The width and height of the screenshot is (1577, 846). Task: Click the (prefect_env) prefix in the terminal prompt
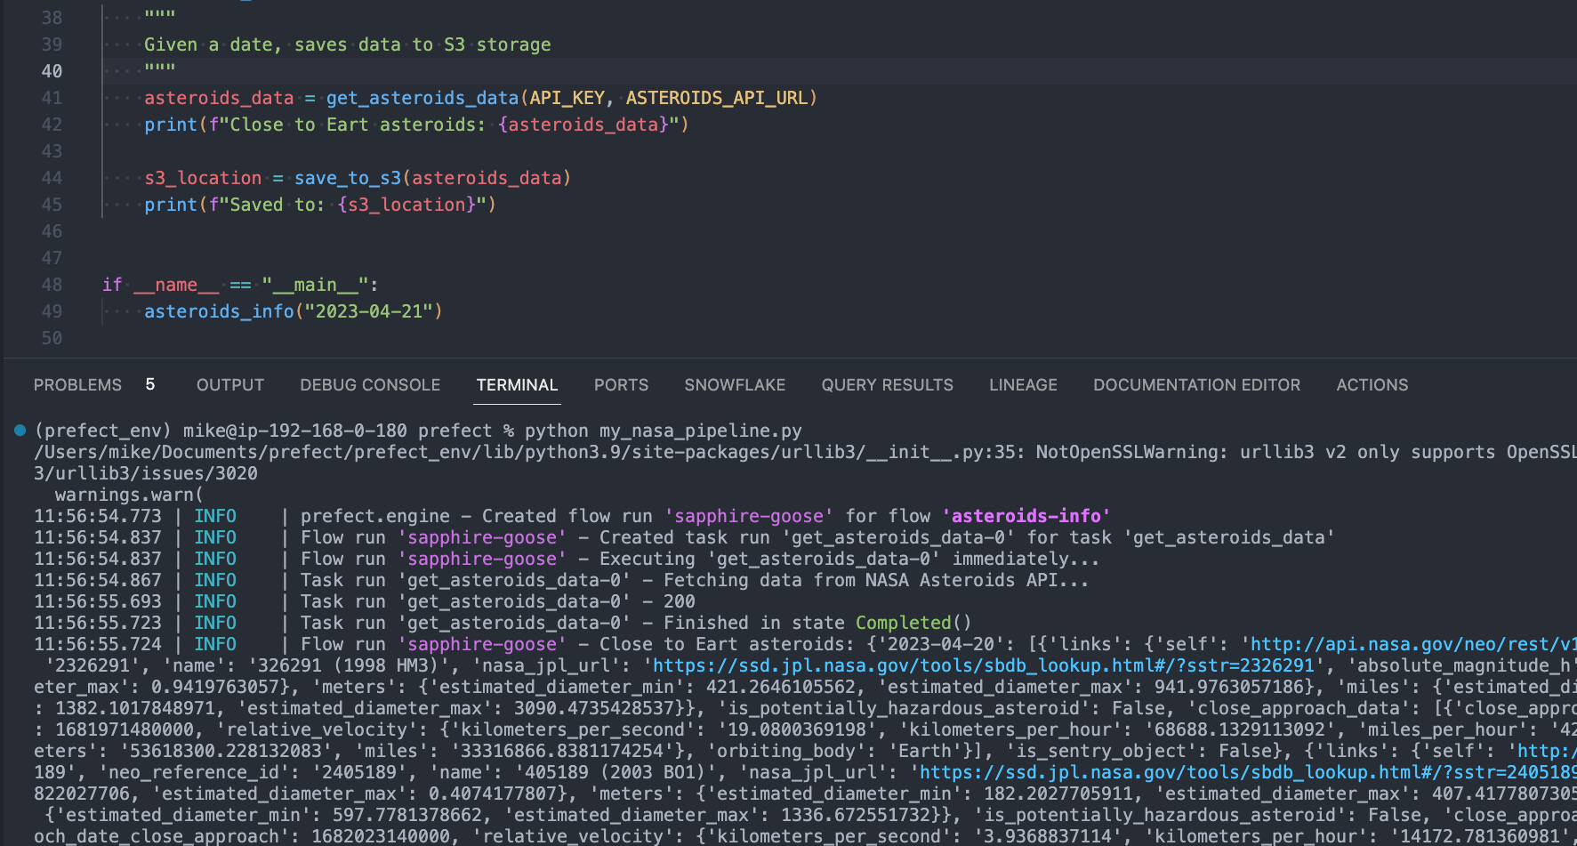[103, 431]
